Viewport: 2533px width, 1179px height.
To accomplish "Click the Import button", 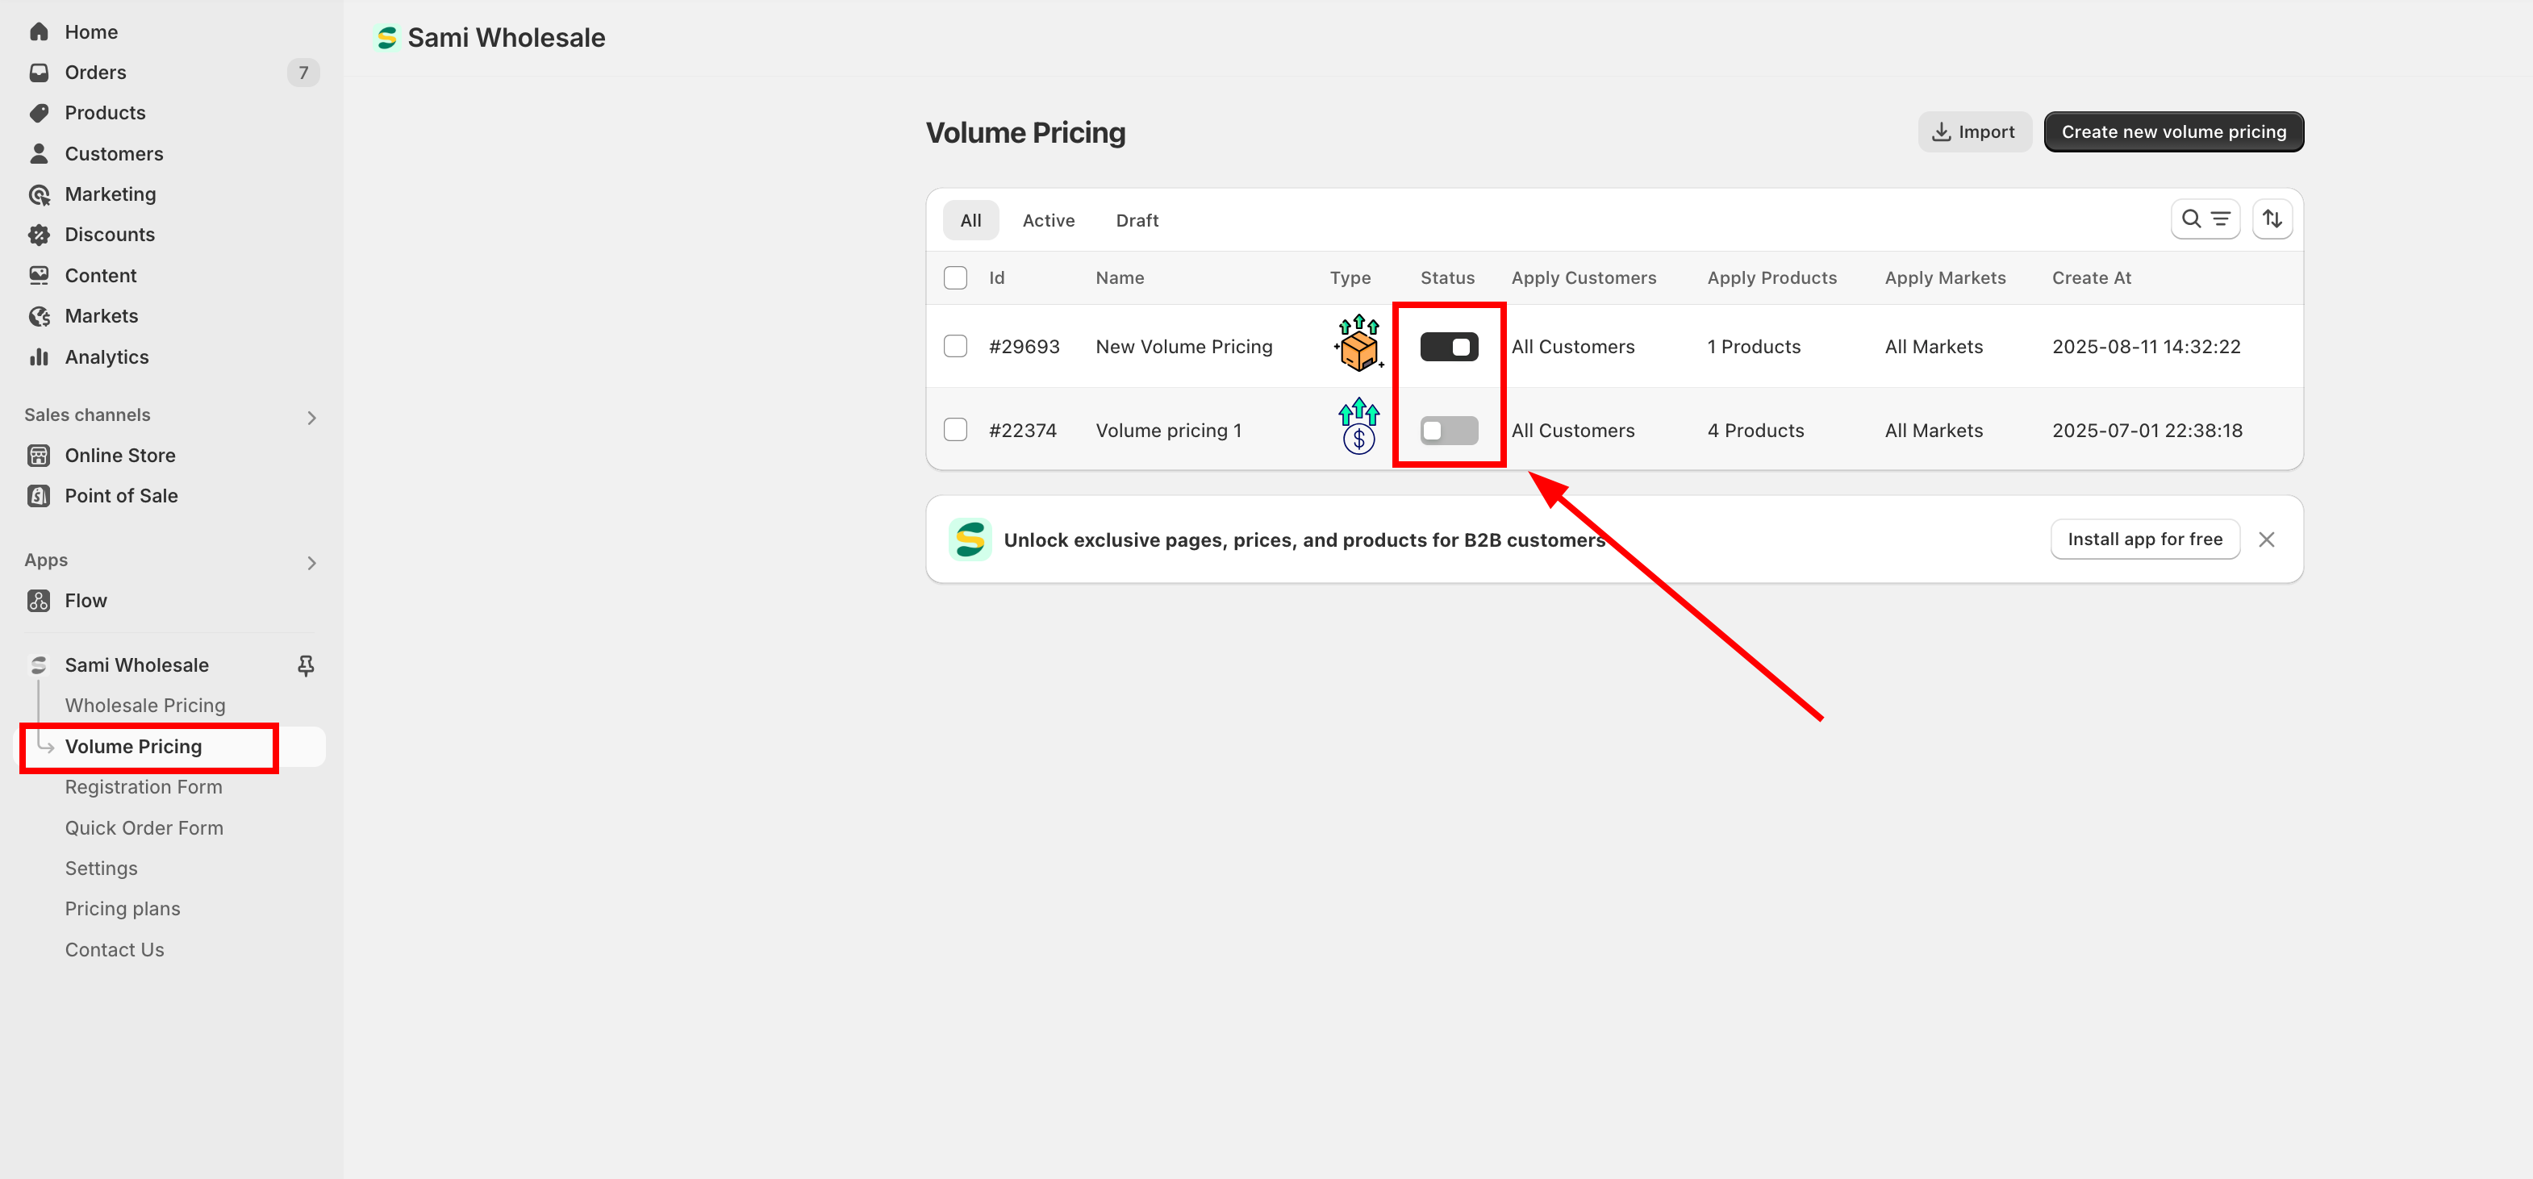I will 1973,131.
